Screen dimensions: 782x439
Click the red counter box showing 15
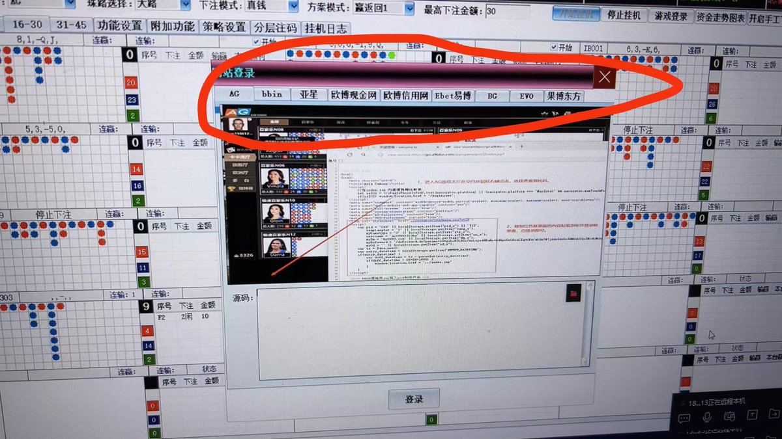(141, 252)
